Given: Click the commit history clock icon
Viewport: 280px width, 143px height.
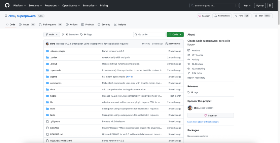Looking at the screenshot, I should pos(167,44).
